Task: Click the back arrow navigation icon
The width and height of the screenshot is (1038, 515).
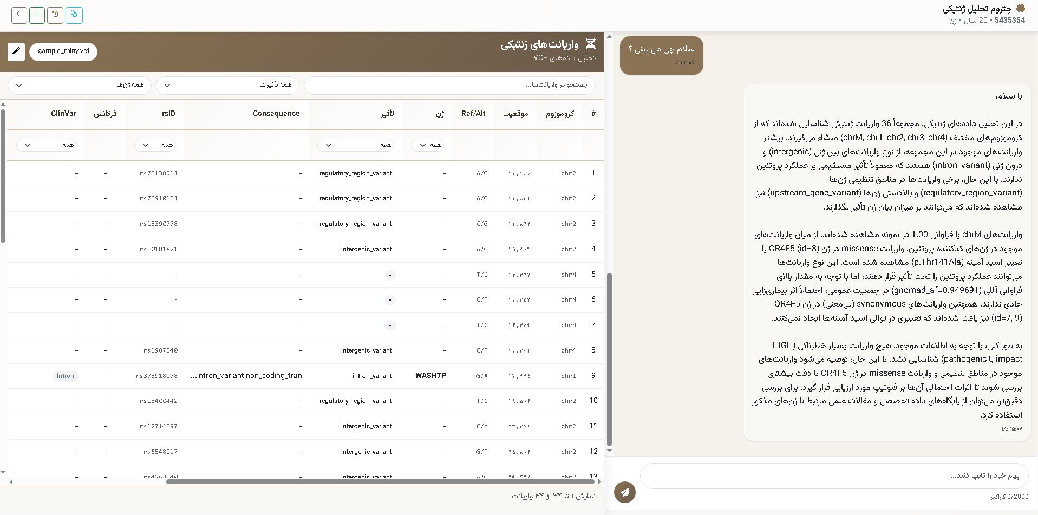Action: pos(19,15)
